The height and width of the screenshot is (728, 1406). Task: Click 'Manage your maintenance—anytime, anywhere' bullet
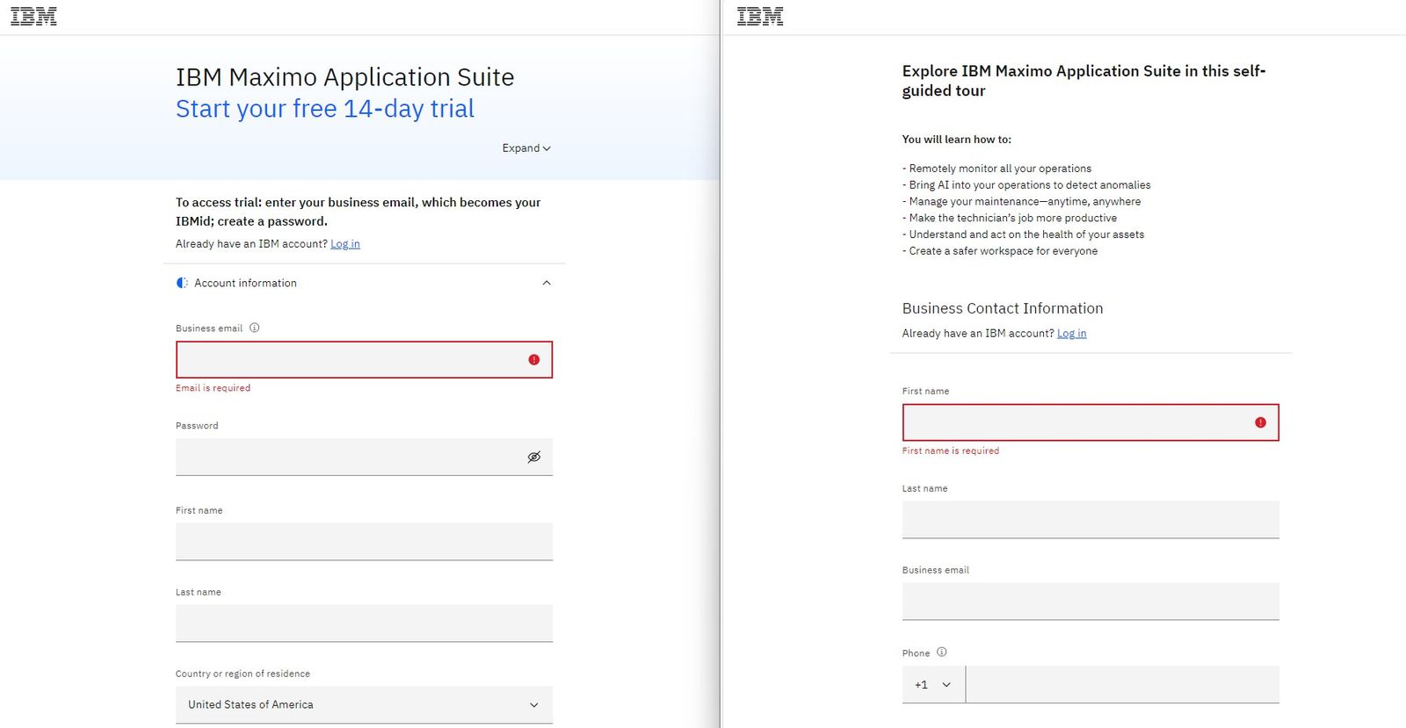[x=1021, y=202]
